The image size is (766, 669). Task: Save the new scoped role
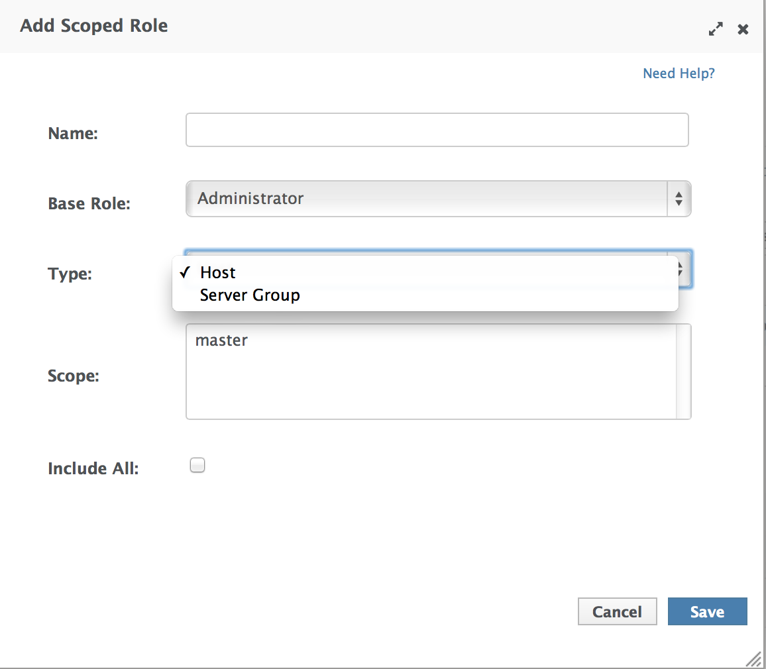point(707,611)
